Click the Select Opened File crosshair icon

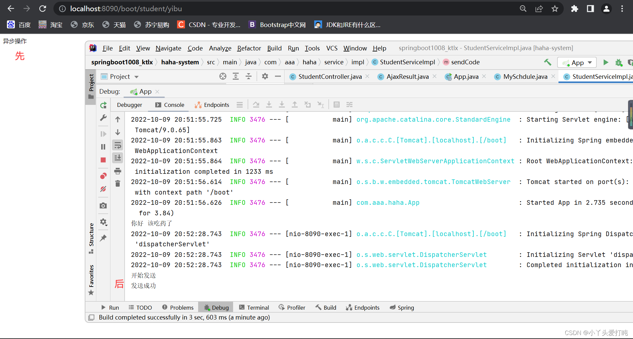223,76
